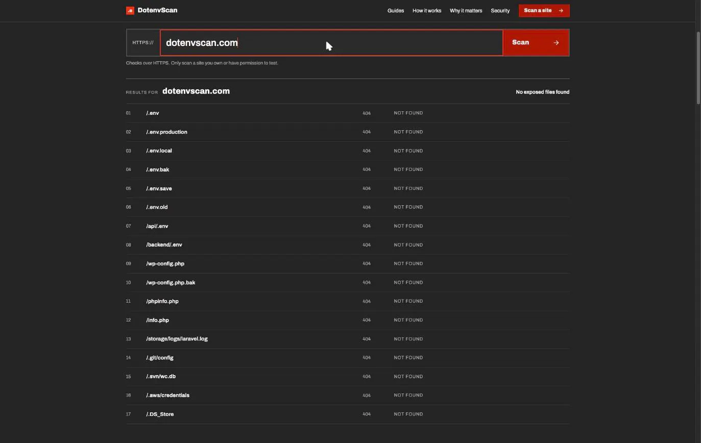Click the Checks over HTTPS hint text
Viewport: 701px width, 443px height.
pos(202,63)
